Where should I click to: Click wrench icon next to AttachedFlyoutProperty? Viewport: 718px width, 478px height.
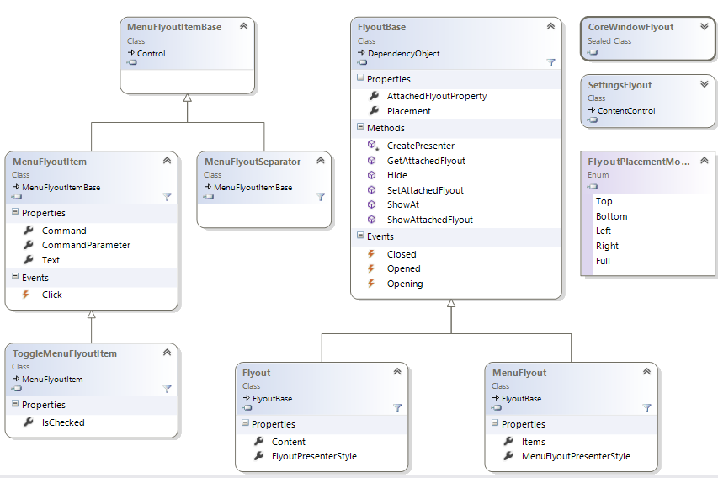point(374,96)
